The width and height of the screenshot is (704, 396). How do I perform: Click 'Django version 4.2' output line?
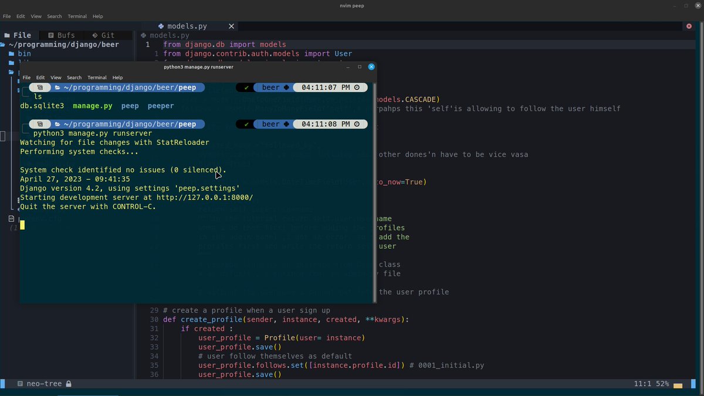click(x=130, y=188)
